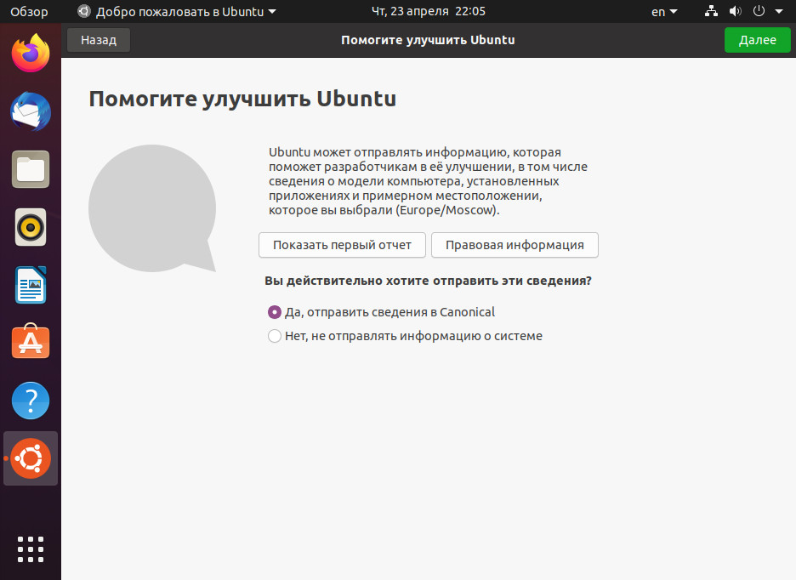Open Ubuntu Software store icon
Screen dimensions: 796x580
coord(31,342)
